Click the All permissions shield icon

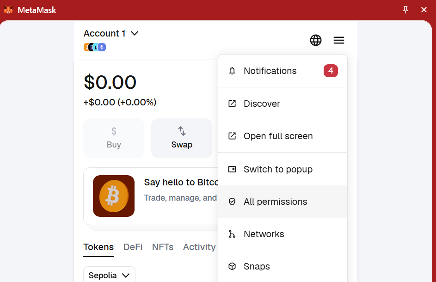coord(232,202)
